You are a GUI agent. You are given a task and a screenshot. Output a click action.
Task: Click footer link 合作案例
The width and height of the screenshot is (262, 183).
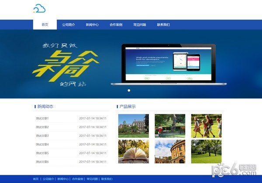[x=78, y=179]
